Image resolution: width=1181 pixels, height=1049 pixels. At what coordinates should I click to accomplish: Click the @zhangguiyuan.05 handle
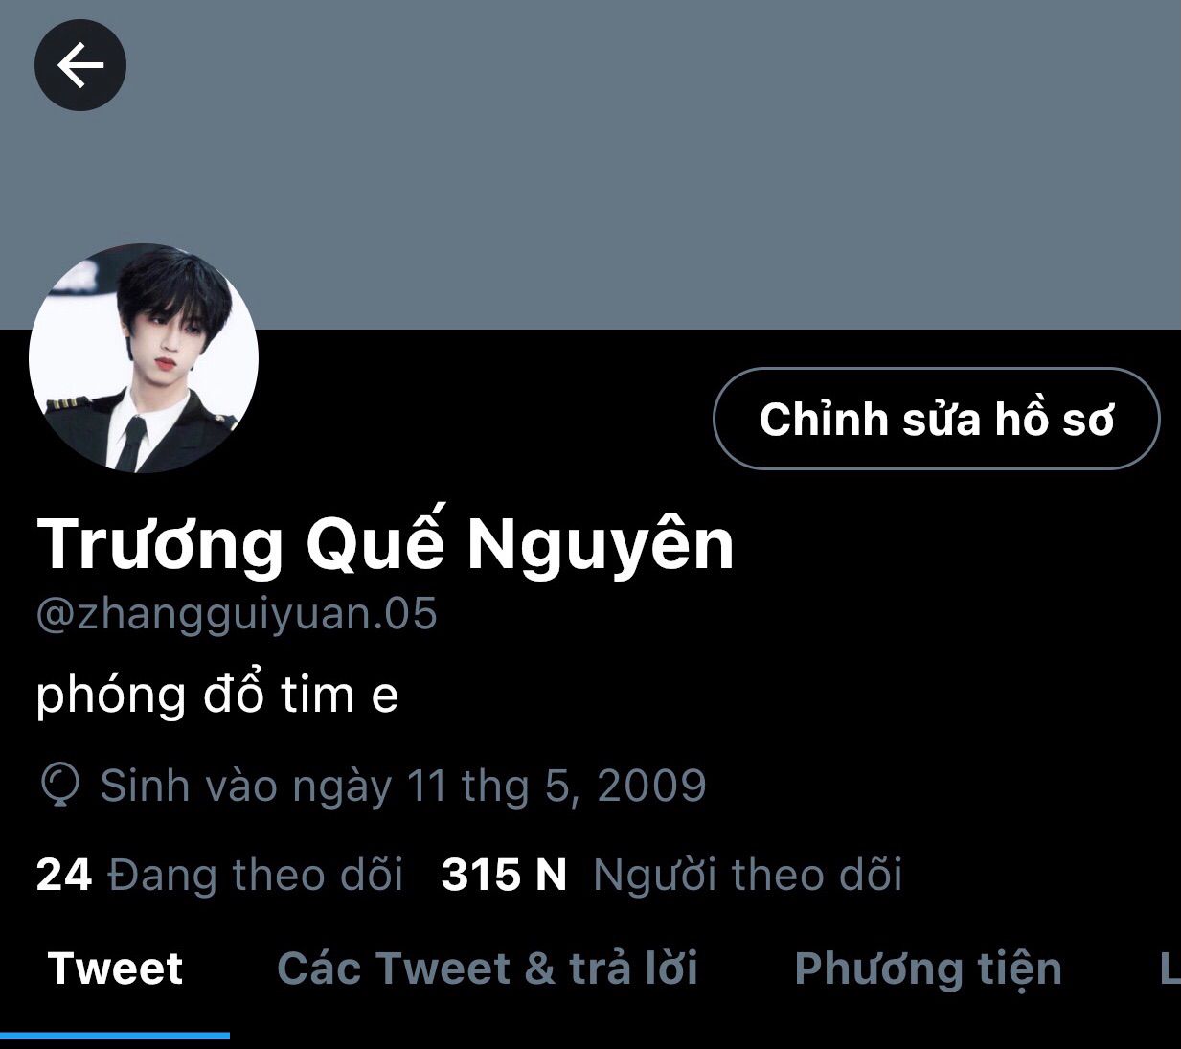[237, 614]
